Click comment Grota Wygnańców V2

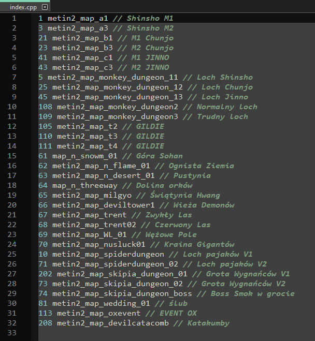[x=244, y=284]
